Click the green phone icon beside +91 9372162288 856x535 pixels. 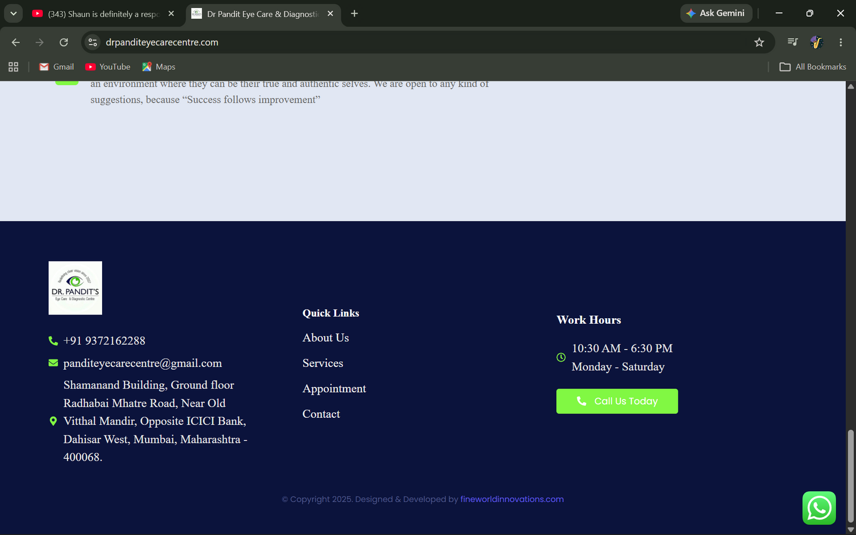(53, 341)
